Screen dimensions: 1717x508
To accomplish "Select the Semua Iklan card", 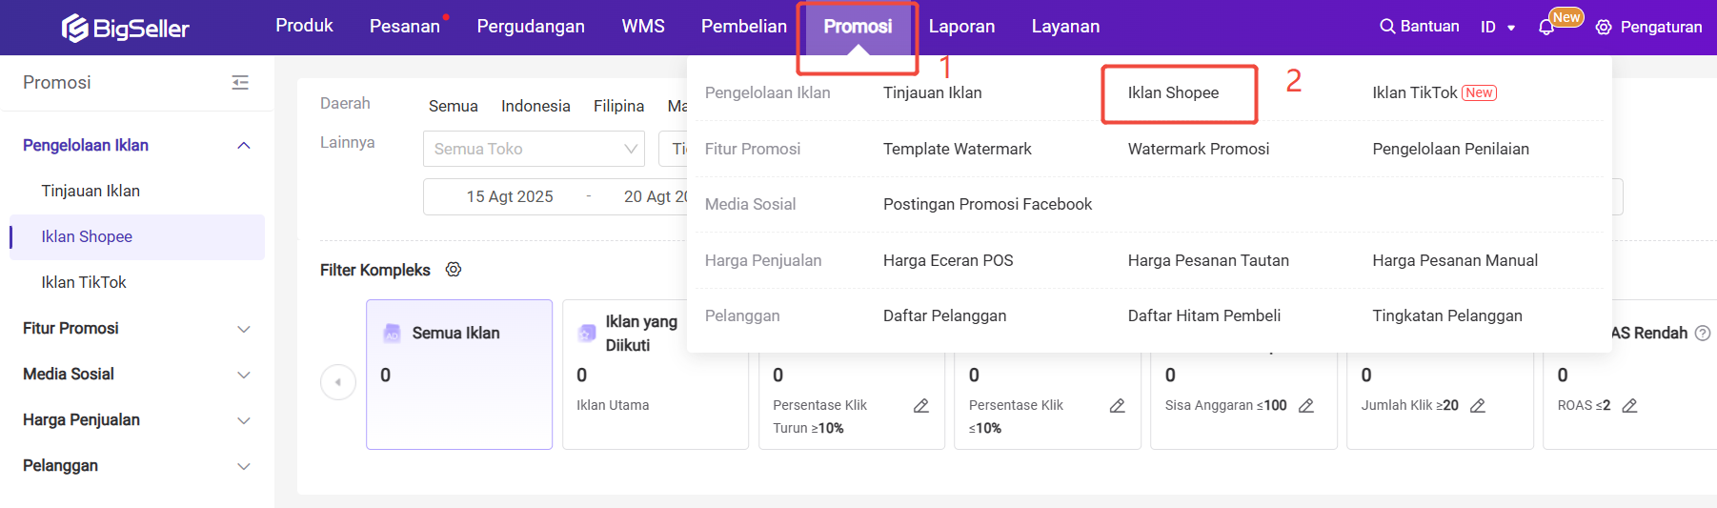I will click(x=459, y=375).
